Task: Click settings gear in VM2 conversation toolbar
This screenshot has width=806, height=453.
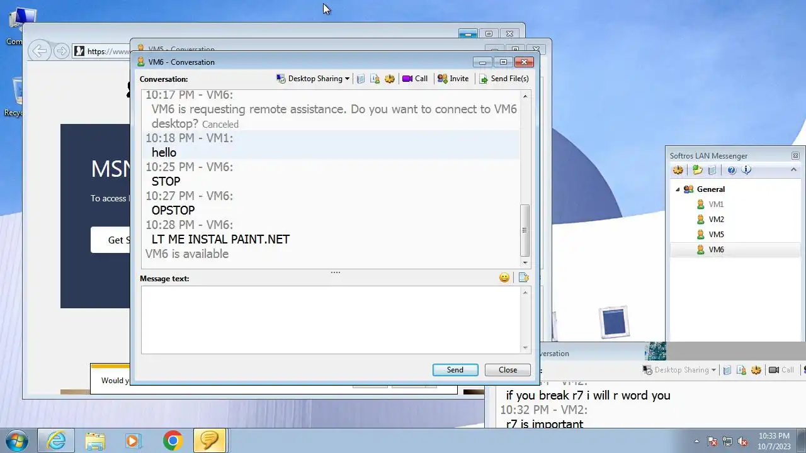Action: tap(756, 370)
